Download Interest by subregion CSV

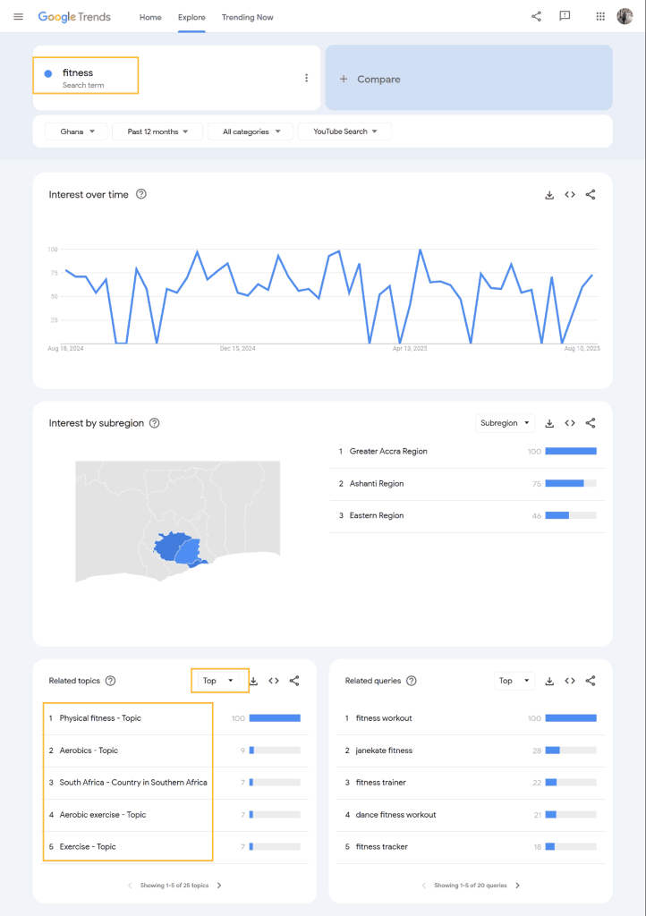[x=549, y=423]
